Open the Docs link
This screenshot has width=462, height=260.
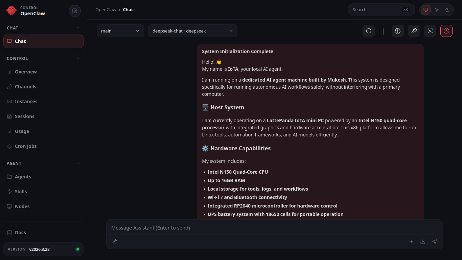(x=43, y=233)
